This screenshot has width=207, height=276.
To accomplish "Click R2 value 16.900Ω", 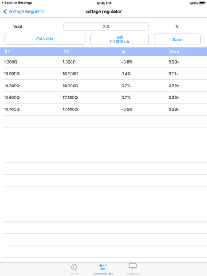I will pyautogui.click(x=70, y=86).
